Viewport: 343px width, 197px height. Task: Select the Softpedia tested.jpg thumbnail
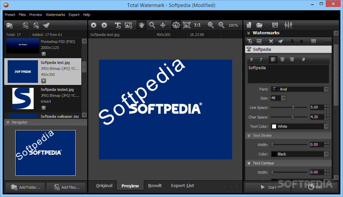[23, 98]
